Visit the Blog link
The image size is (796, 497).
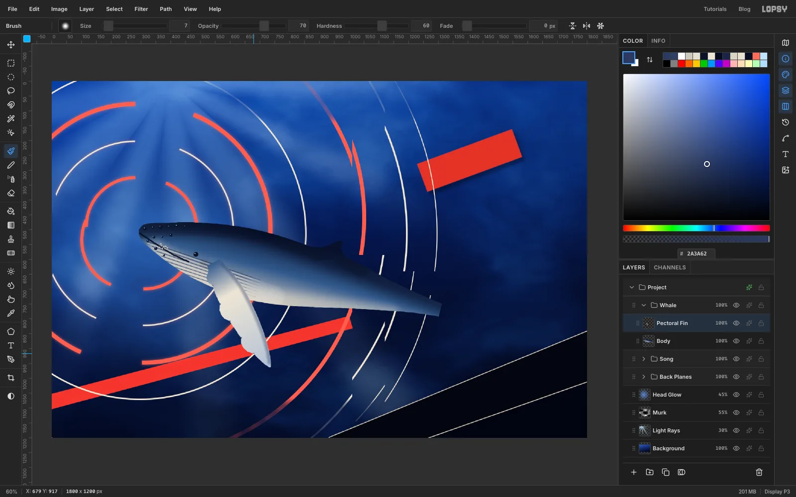pos(744,9)
